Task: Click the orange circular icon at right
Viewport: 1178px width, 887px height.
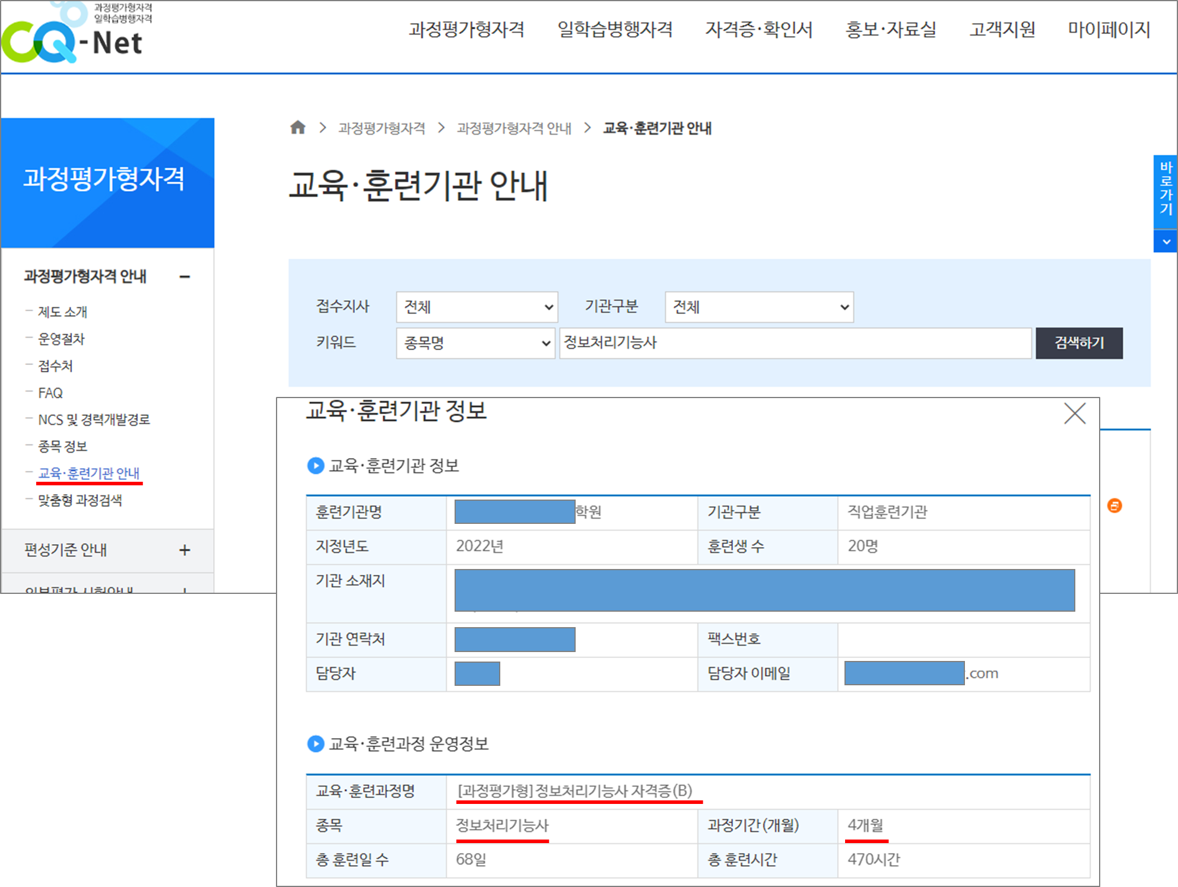Action: click(1115, 506)
